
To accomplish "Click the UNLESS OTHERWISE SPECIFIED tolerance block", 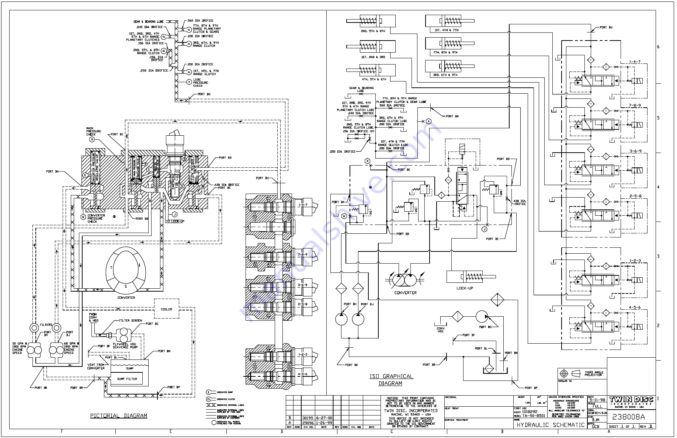I will click(568, 407).
